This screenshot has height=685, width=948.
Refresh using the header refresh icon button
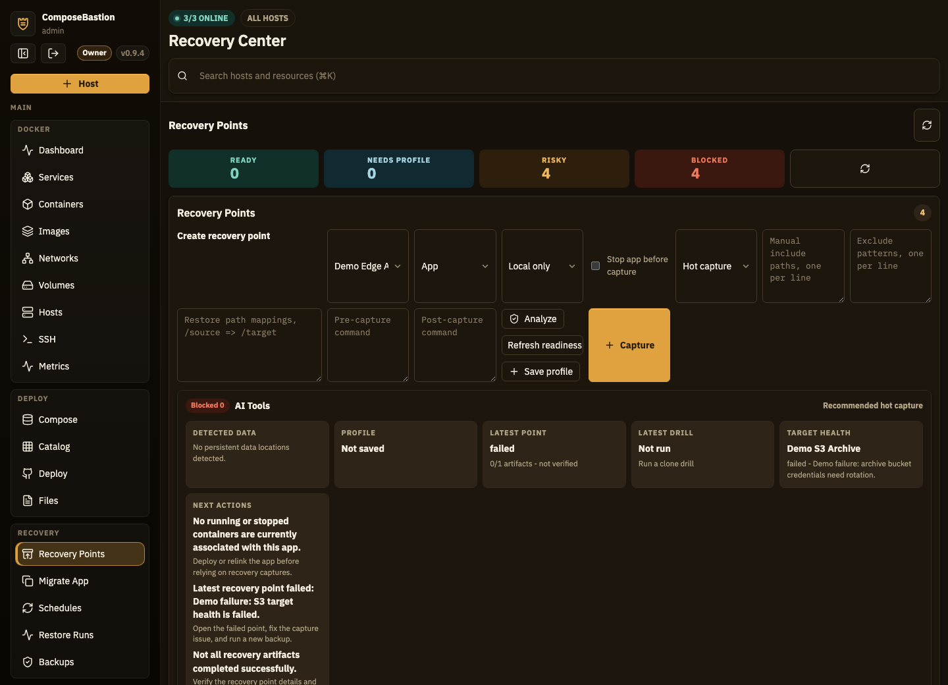coord(927,125)
